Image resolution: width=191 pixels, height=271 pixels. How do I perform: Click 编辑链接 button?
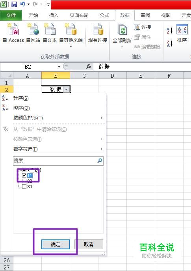tap(147, 47)
